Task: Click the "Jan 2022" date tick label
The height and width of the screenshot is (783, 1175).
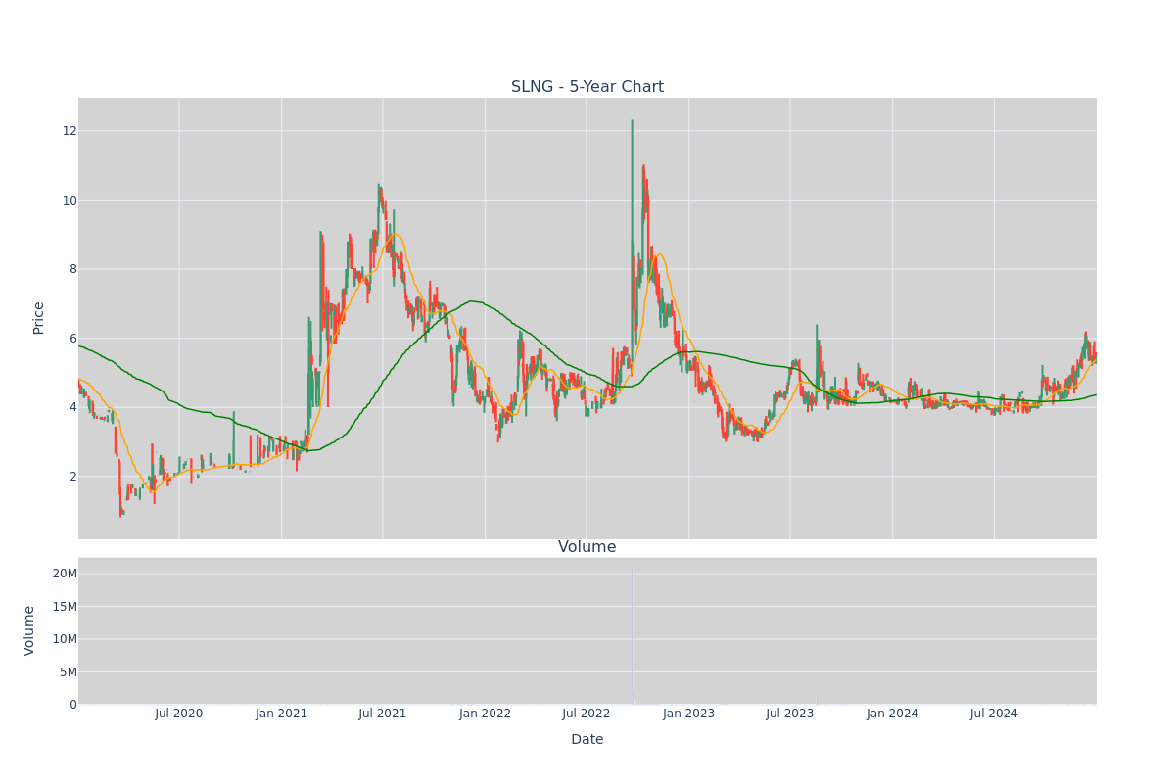Action: [x=486, y=714]
